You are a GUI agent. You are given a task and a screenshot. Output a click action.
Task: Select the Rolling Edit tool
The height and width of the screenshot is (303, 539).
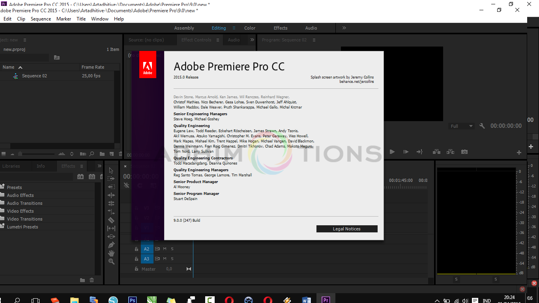[111, 204]
